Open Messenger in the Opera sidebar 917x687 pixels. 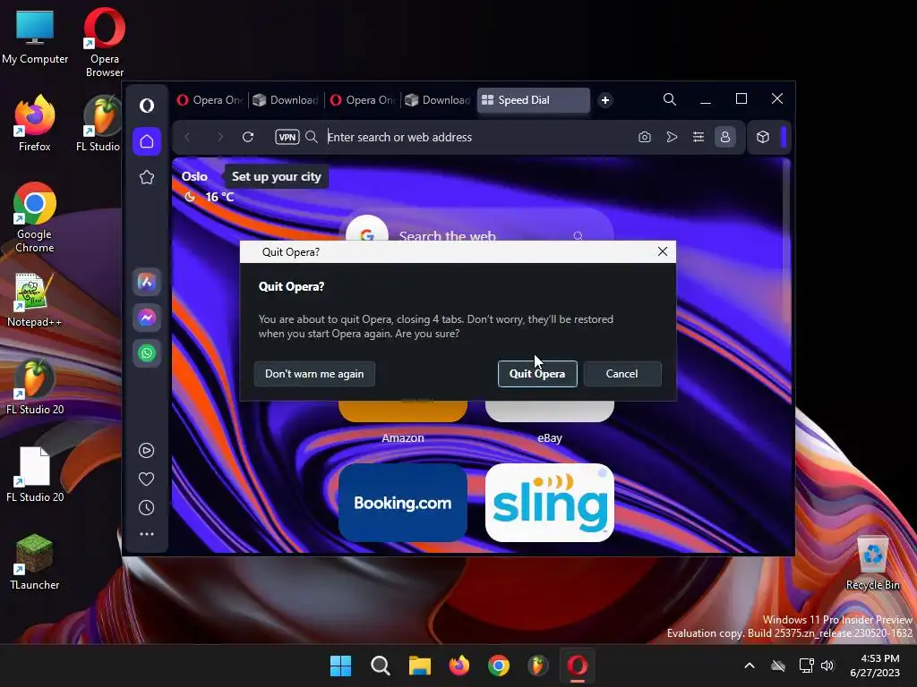147,318
